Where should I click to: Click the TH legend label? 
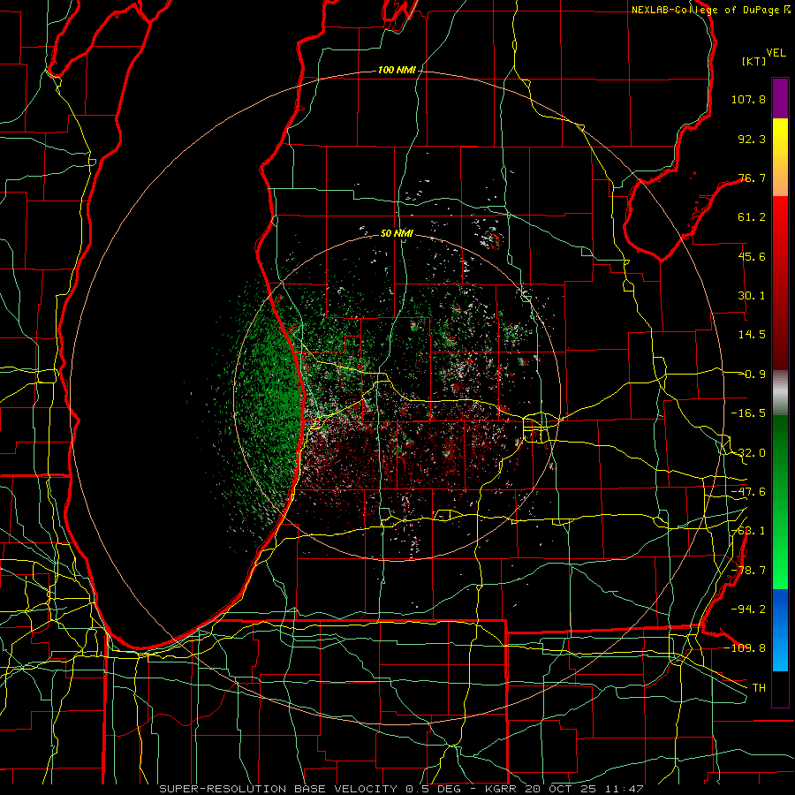pos(759,687)
